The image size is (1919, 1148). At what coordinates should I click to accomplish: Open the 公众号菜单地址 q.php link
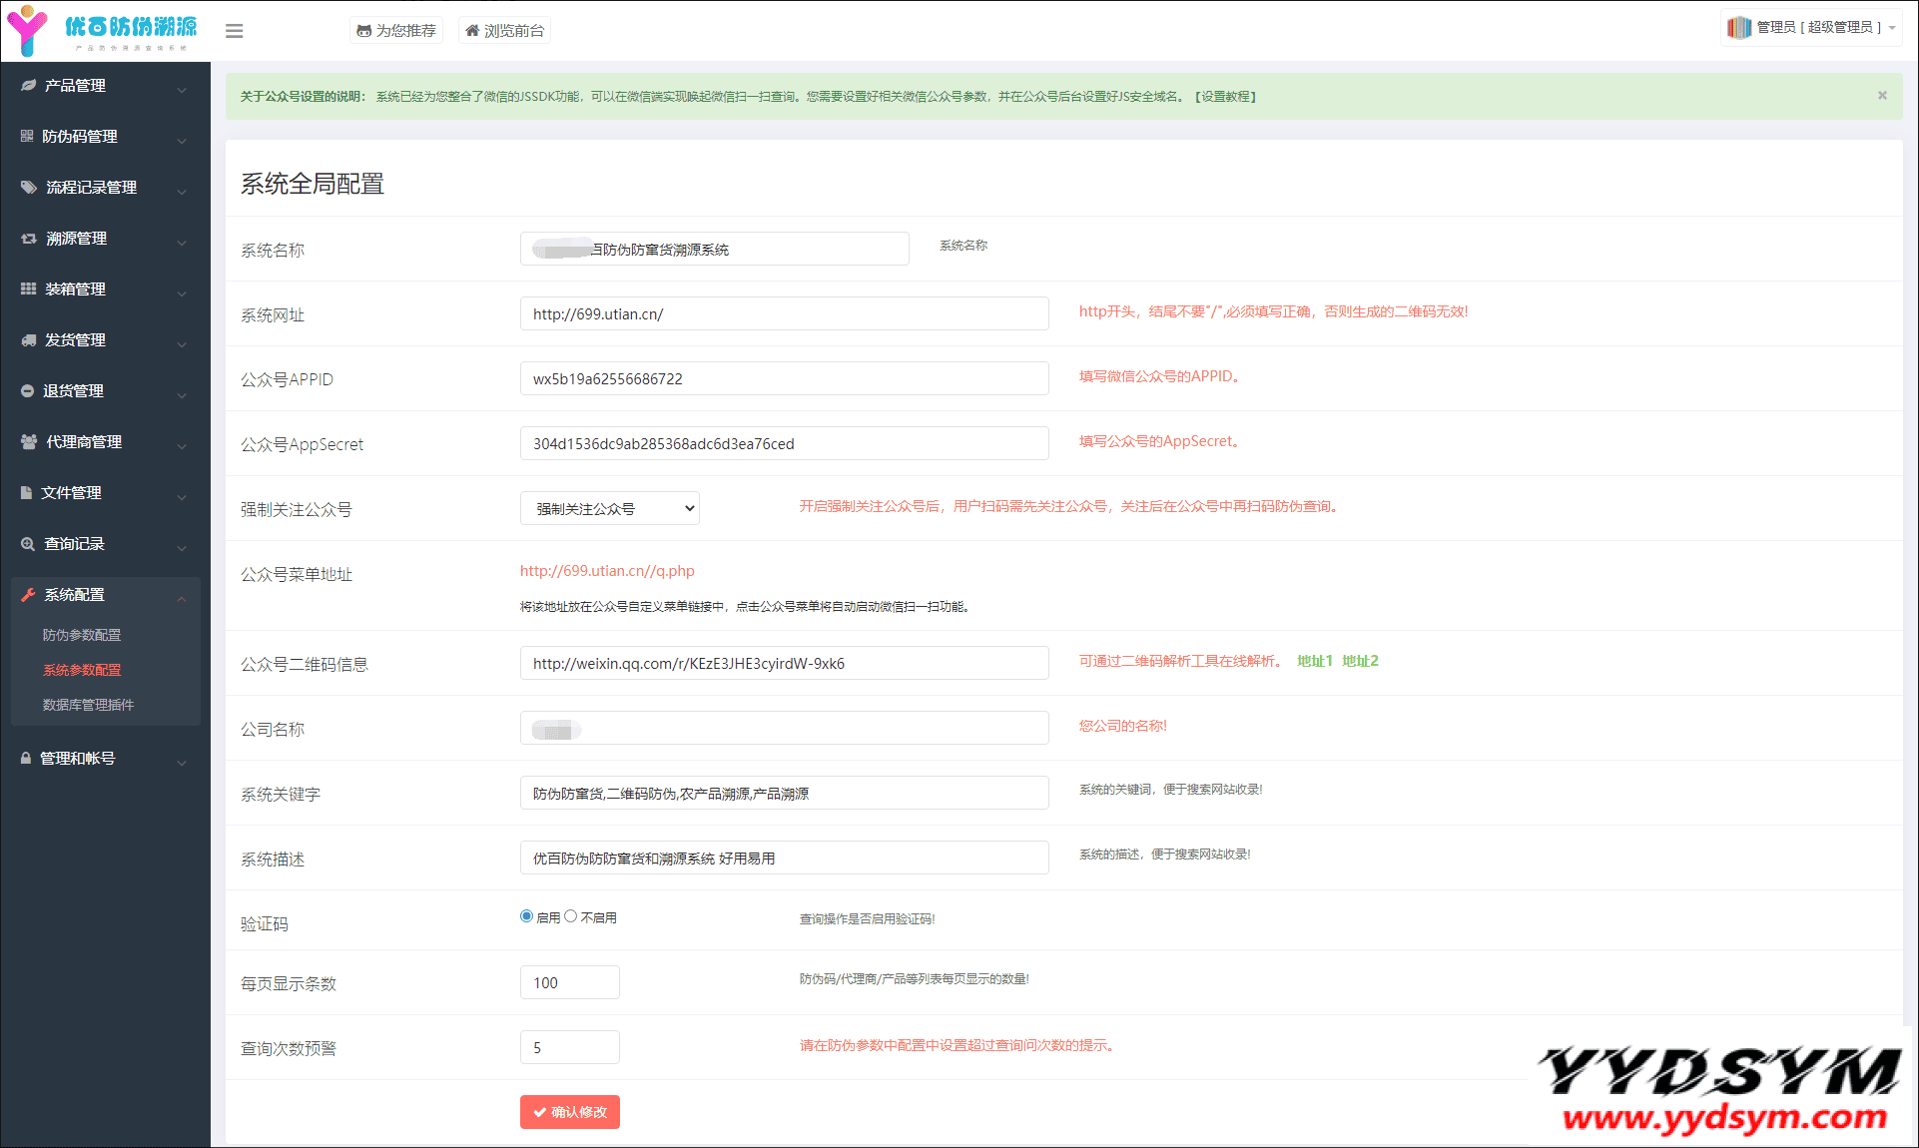(607, 571)
